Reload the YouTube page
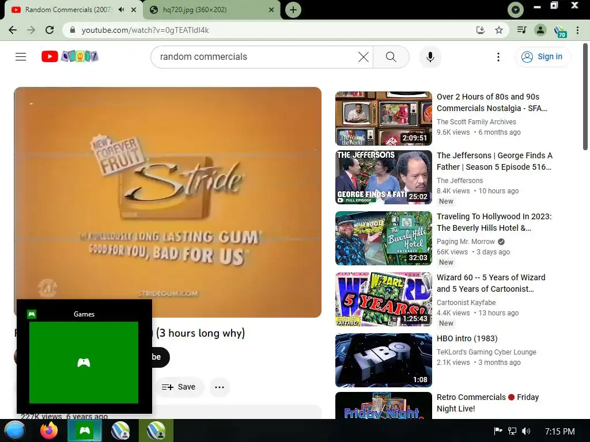 point(50,30)
